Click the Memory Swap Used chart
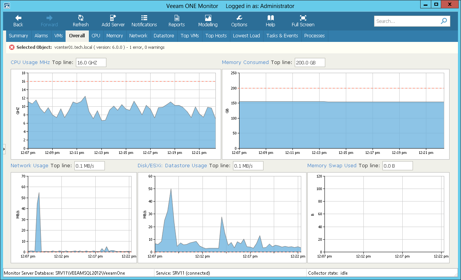This screenshot has height=280, width=461. [x=378, y=218]
